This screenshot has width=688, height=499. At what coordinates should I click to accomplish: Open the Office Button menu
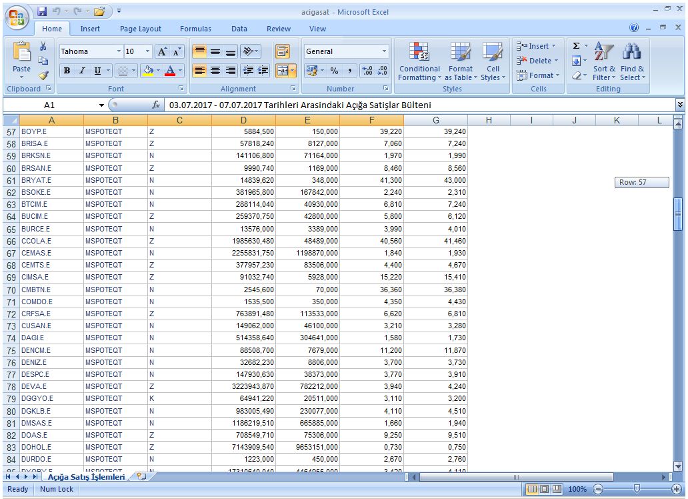click(17, 19)
